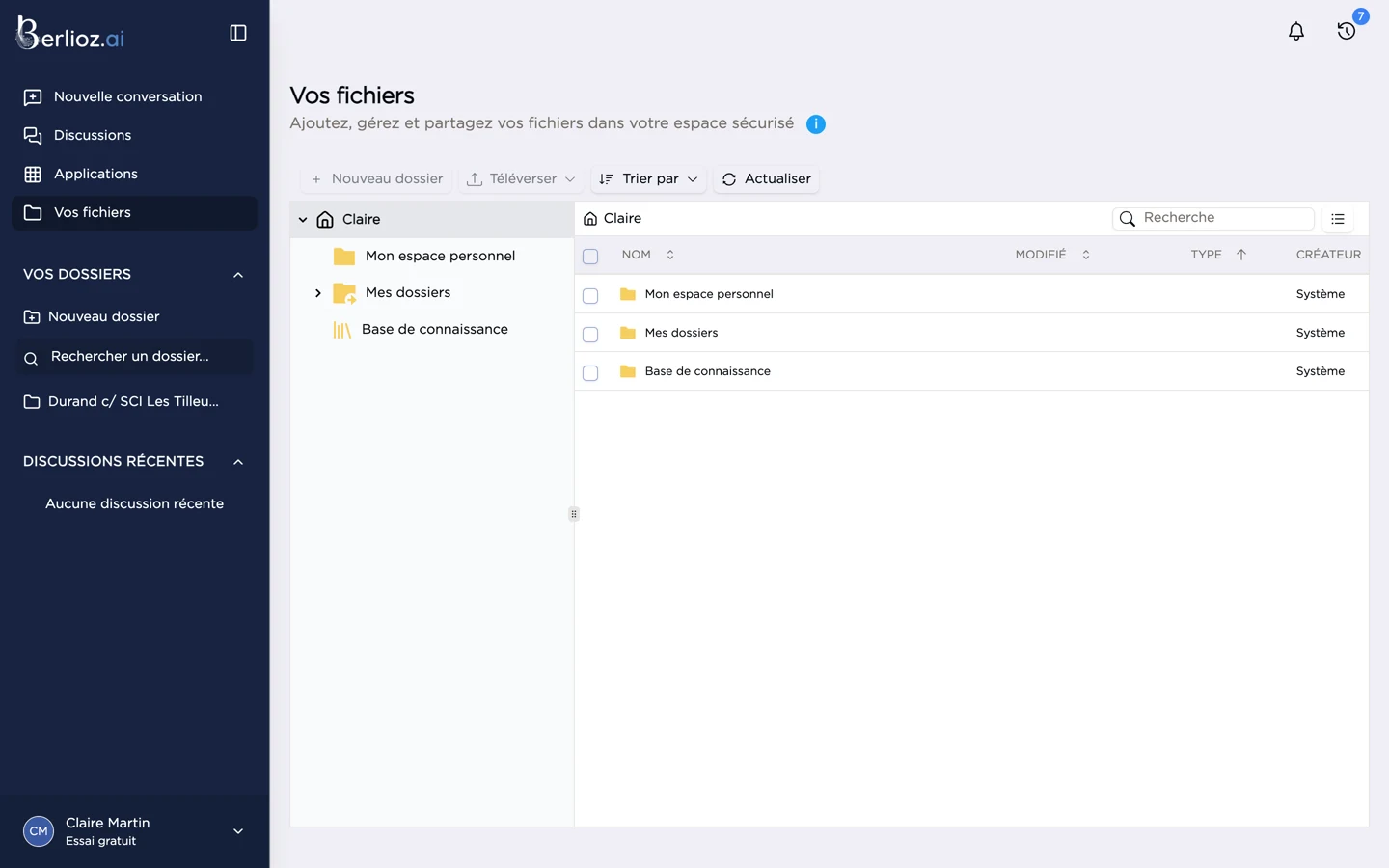1389x868 pixels.
Task: Collapse the sidebar with the panel icon
Action: [x=238, y=33]
